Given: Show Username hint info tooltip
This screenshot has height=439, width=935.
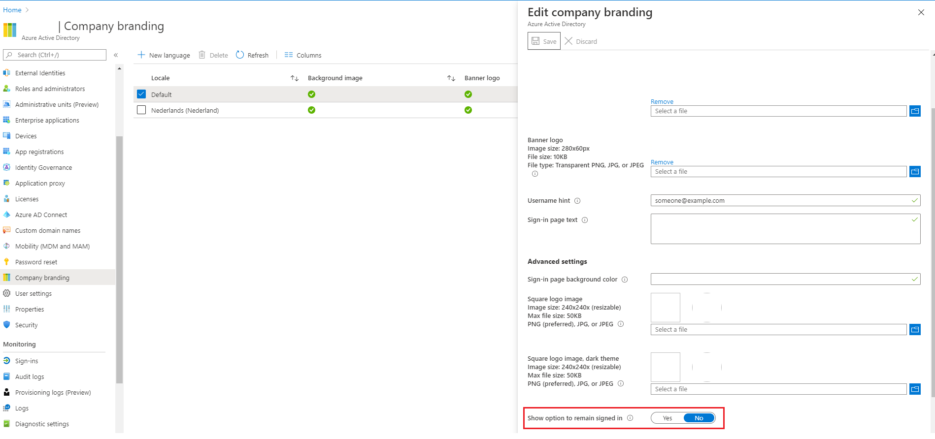Looking at the screenshot, I should (577, 201).
